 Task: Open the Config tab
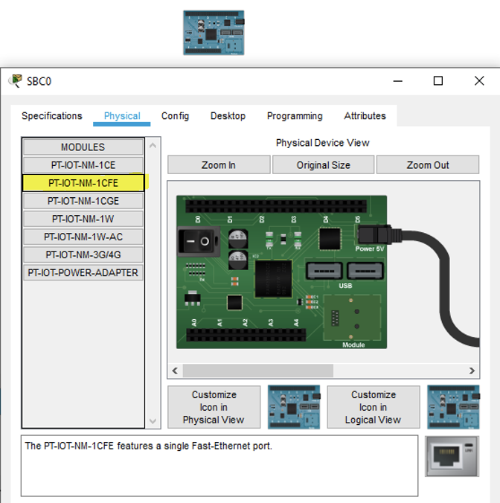point(175,116)
